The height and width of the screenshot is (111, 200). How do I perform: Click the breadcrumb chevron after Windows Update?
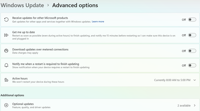48,5
